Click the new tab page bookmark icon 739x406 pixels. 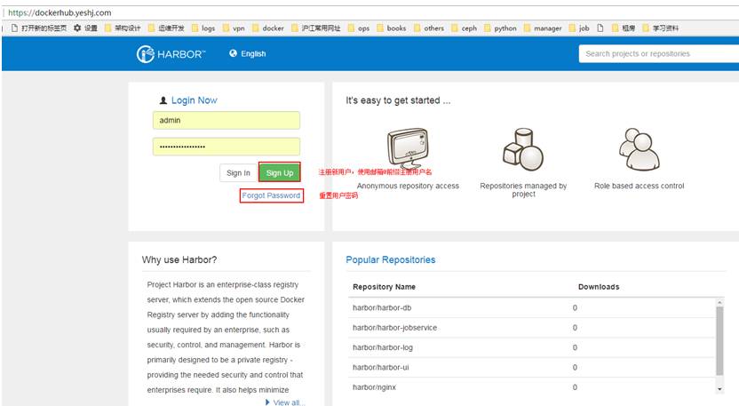coord(14,28)
